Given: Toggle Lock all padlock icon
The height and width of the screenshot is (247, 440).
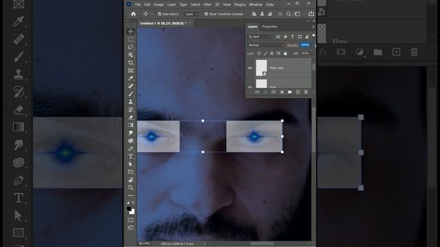Looking at the screenshot, I should (x=285, y=54).
